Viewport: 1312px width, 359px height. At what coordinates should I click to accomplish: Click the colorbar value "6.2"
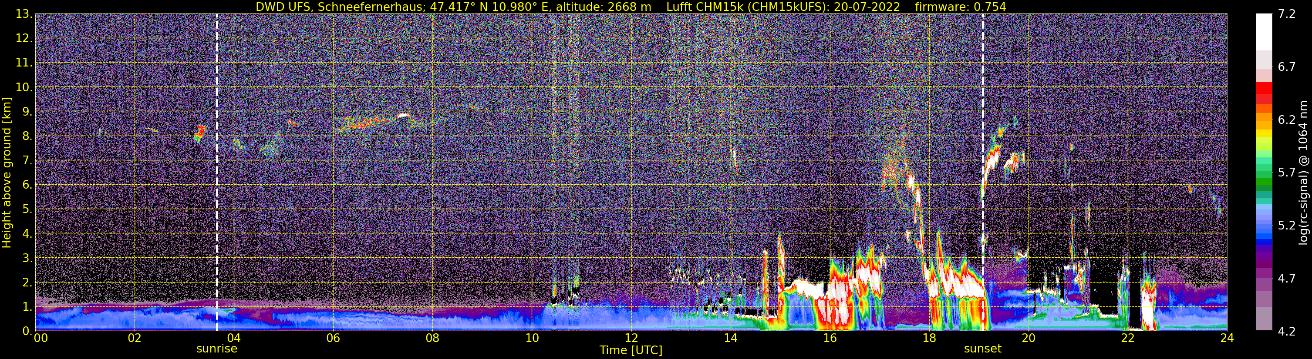point(1287,120)
